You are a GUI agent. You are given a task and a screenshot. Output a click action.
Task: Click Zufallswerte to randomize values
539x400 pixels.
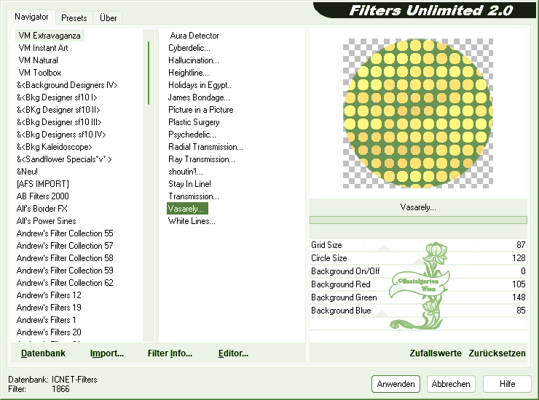pyautogui.click(x=436, y=353)
